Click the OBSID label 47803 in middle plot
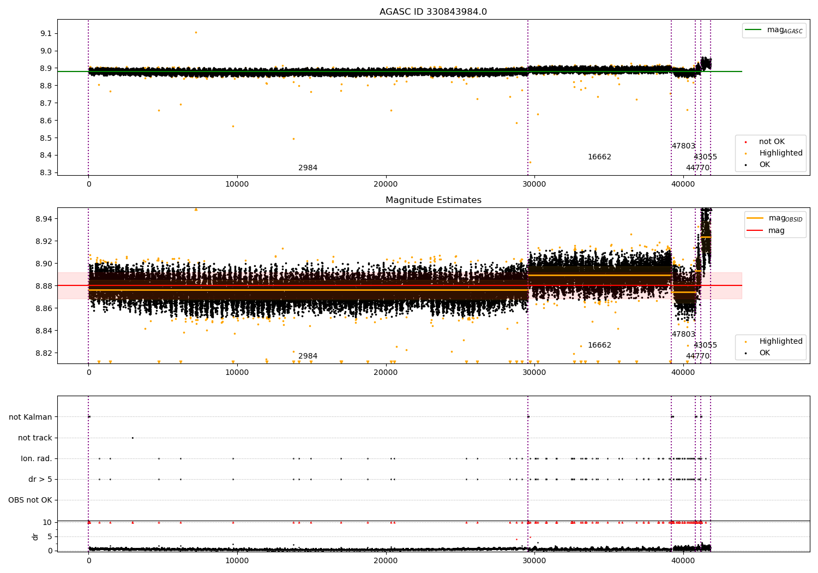Screen dimensions: 818x573 pos(683,335)
